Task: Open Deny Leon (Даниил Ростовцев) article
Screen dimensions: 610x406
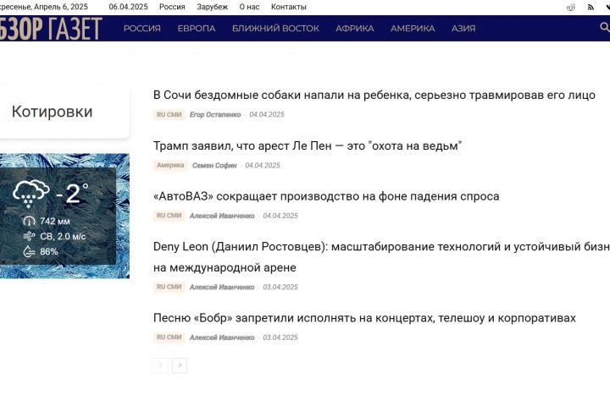Action: click(381, 257)
